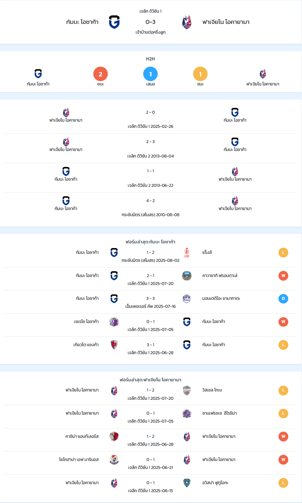Click the Kyoto Sanga team logo
Viewport: 302px width, 503px height.
114,345
